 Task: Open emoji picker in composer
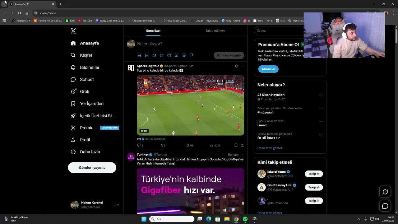pyautogui.click(x=169, y=55)
